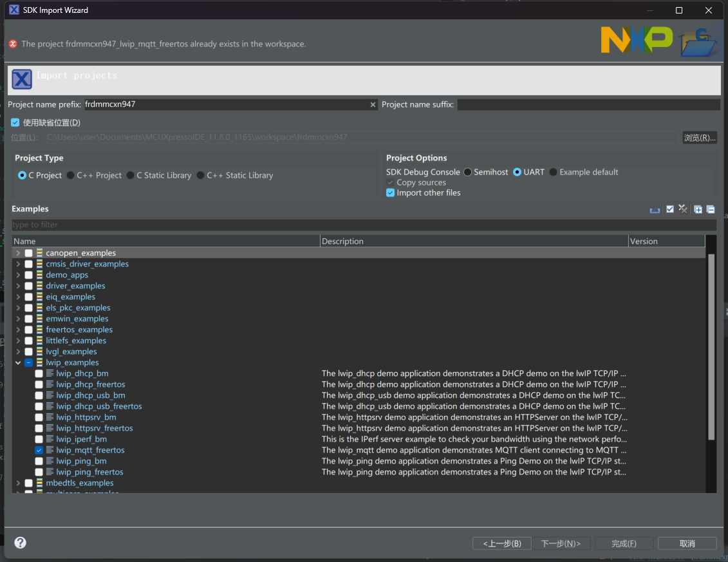Click the deselect-all crossed icon above Examples
Image resolution: width=728 pixels, height=562 pixels.
pyautogui.click(x=682, y=209)
